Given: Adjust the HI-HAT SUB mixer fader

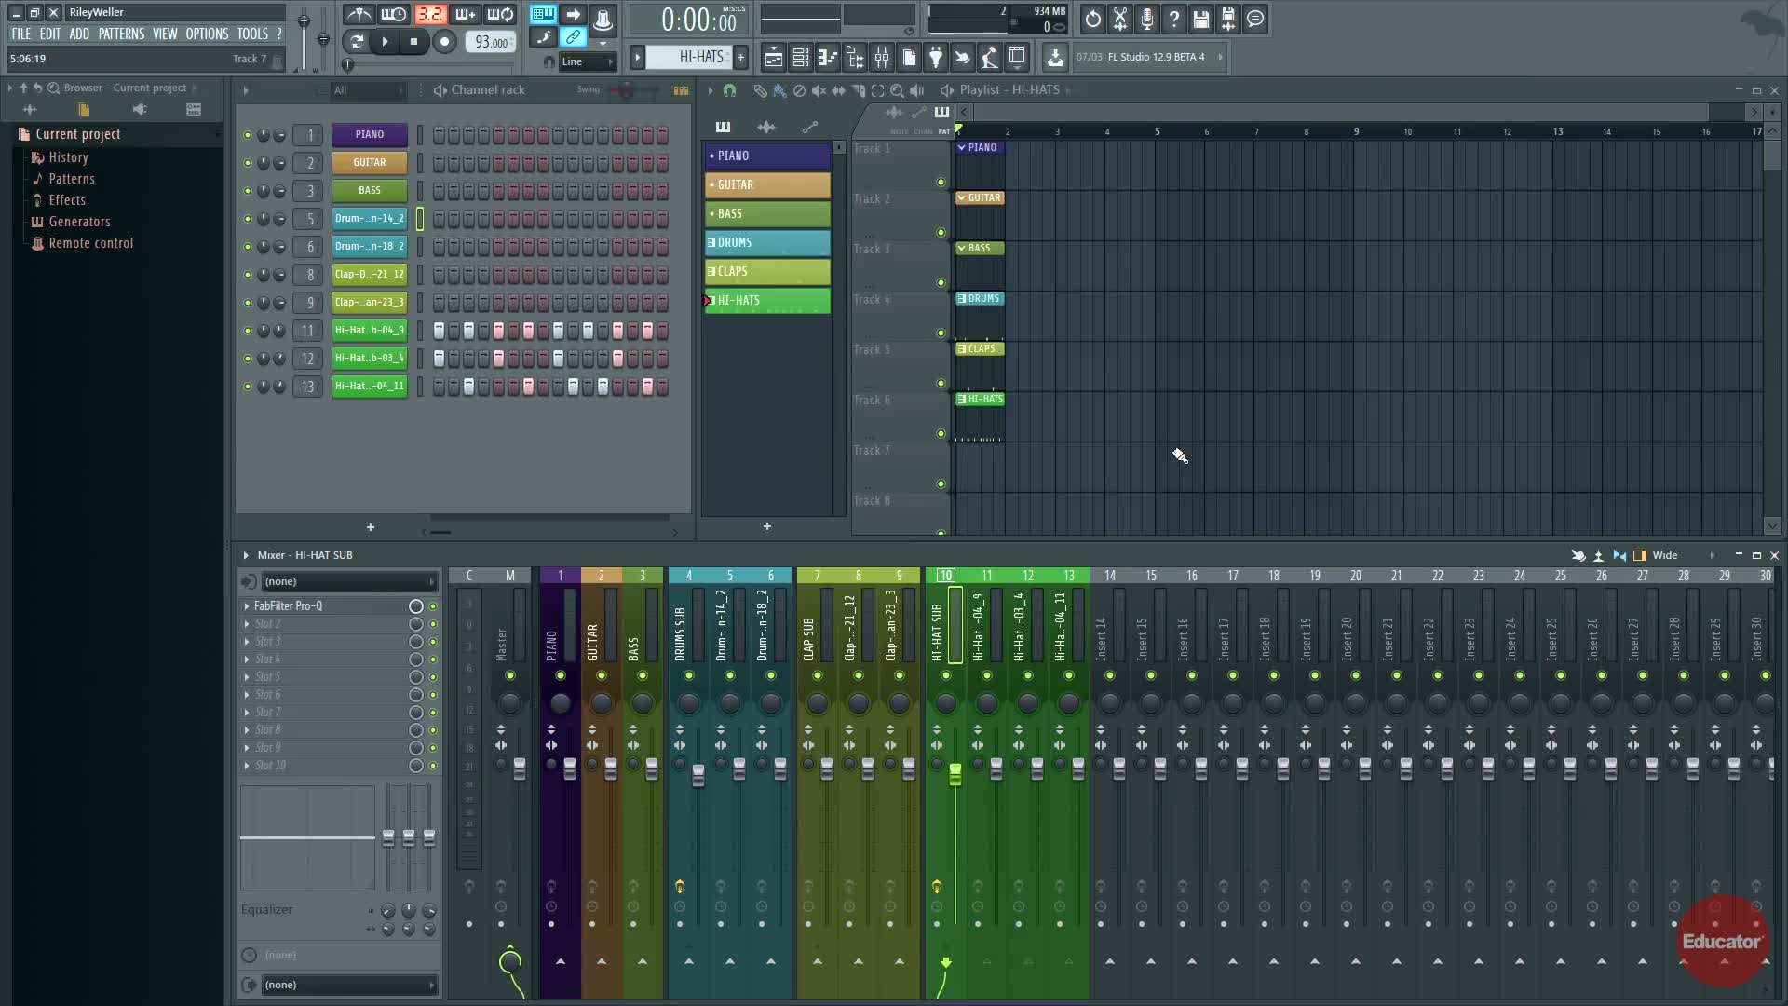Looking at the screenshot, I should pyautogui.click(x=955, y=775).
